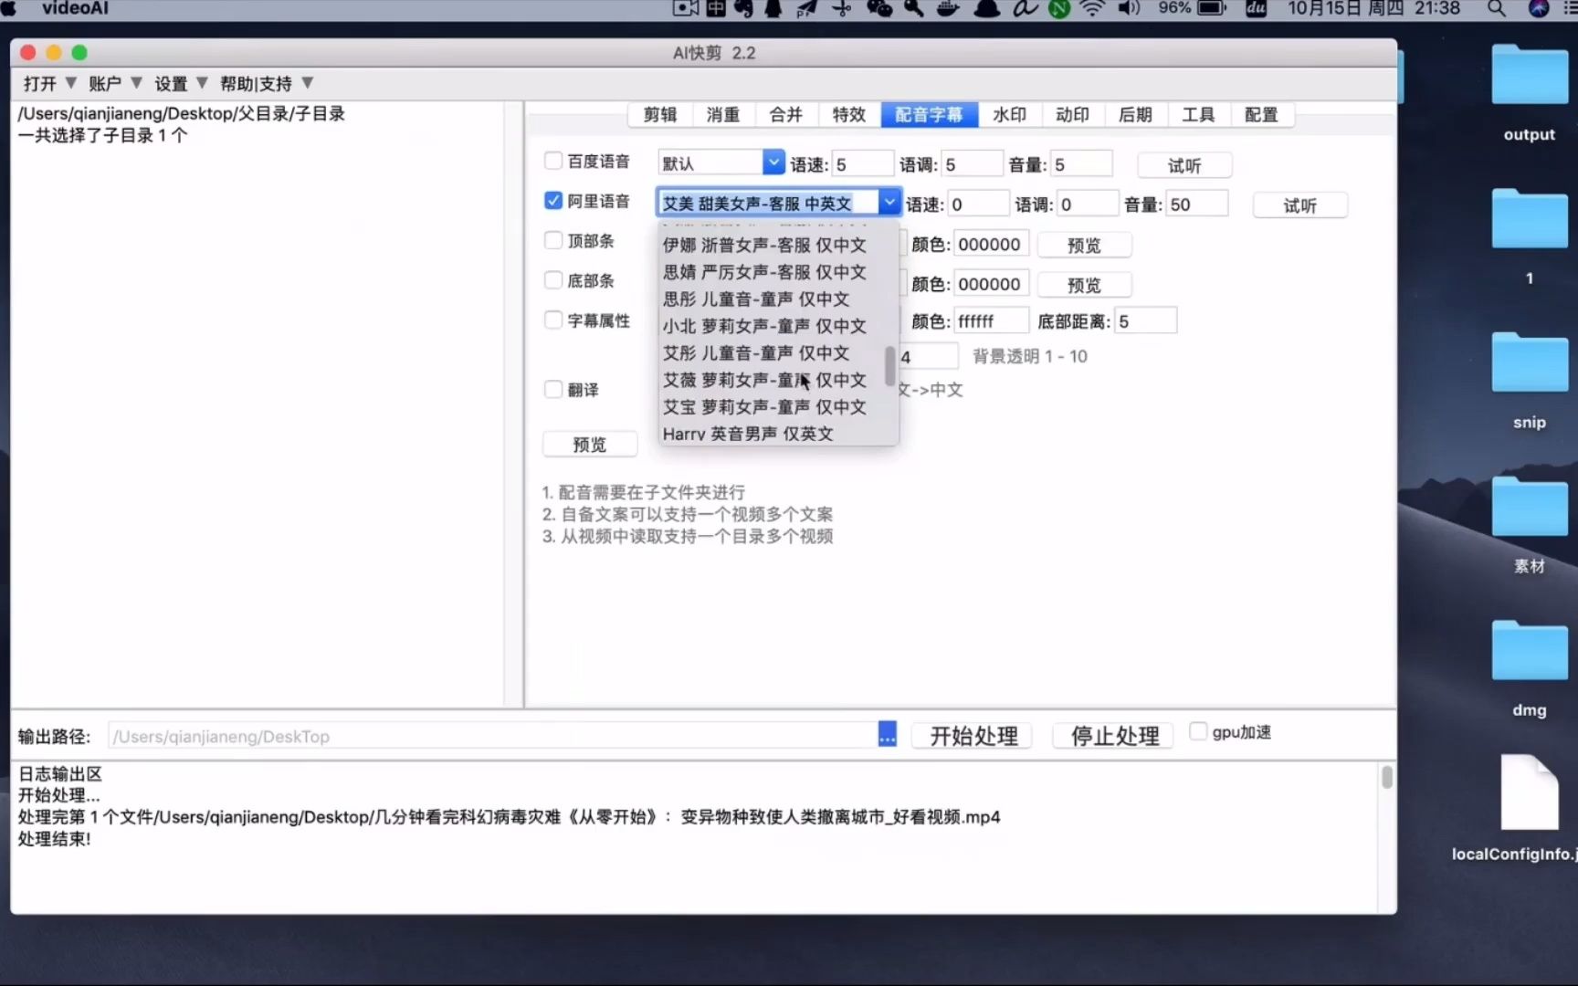
Task: Click the 字幕属性 颜色 ffffff field
Action: click(992, 321)
